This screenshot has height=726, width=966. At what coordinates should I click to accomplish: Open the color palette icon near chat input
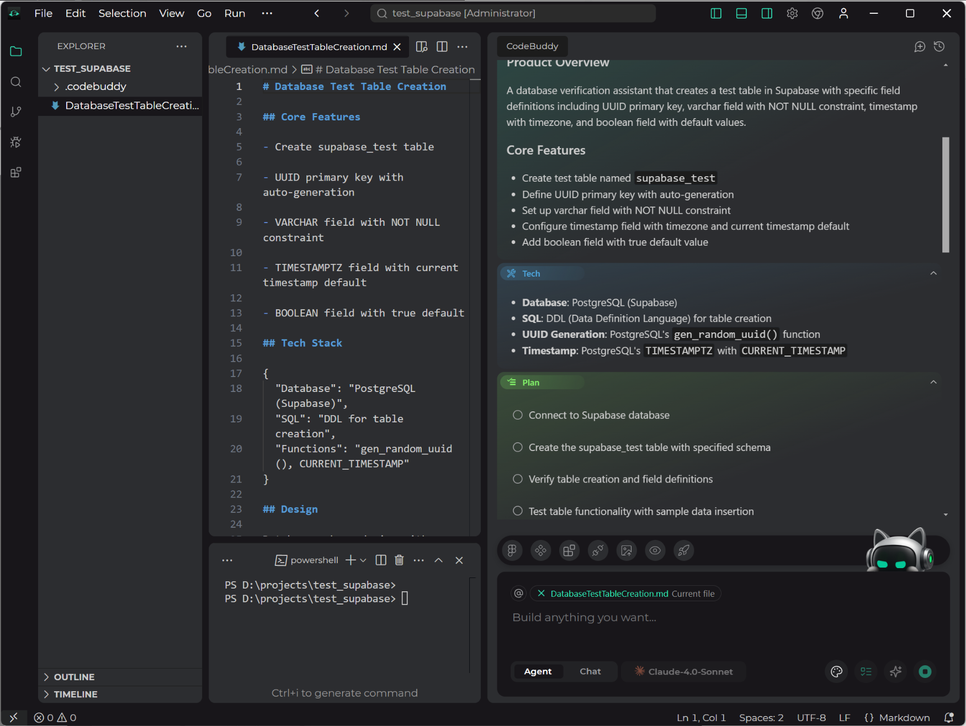836,671
